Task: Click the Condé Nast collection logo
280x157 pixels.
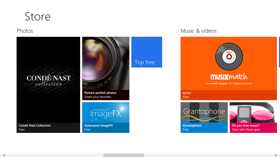Action: tap(49, 81)
